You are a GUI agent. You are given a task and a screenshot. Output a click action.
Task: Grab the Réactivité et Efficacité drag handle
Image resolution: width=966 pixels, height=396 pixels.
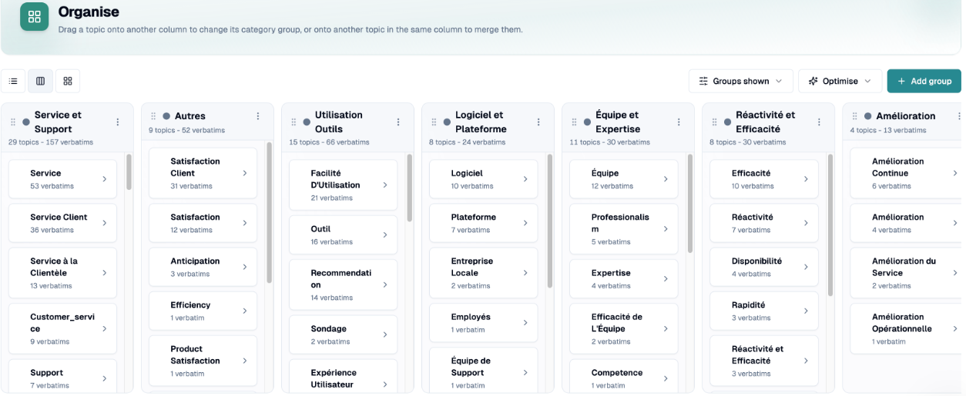[714, 122]
